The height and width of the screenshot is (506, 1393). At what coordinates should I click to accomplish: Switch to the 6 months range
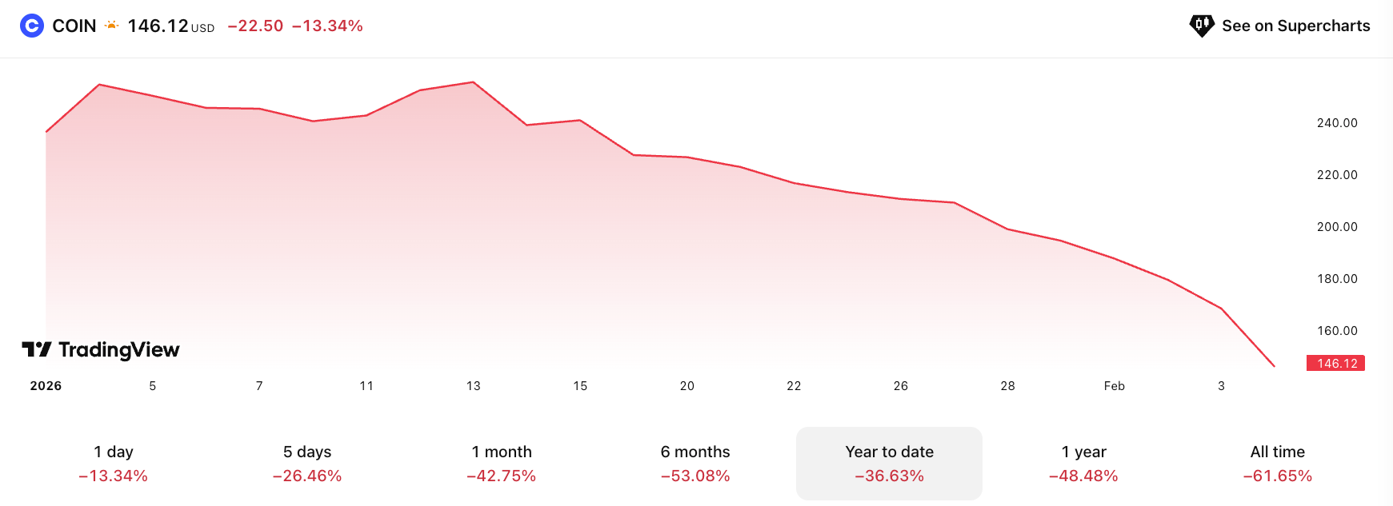695,464
